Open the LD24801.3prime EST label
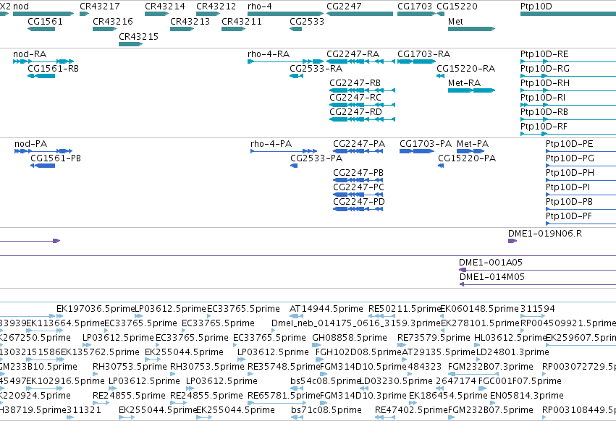Image resolution: width=616 pixels, height=421 pixels. [512, 352]
